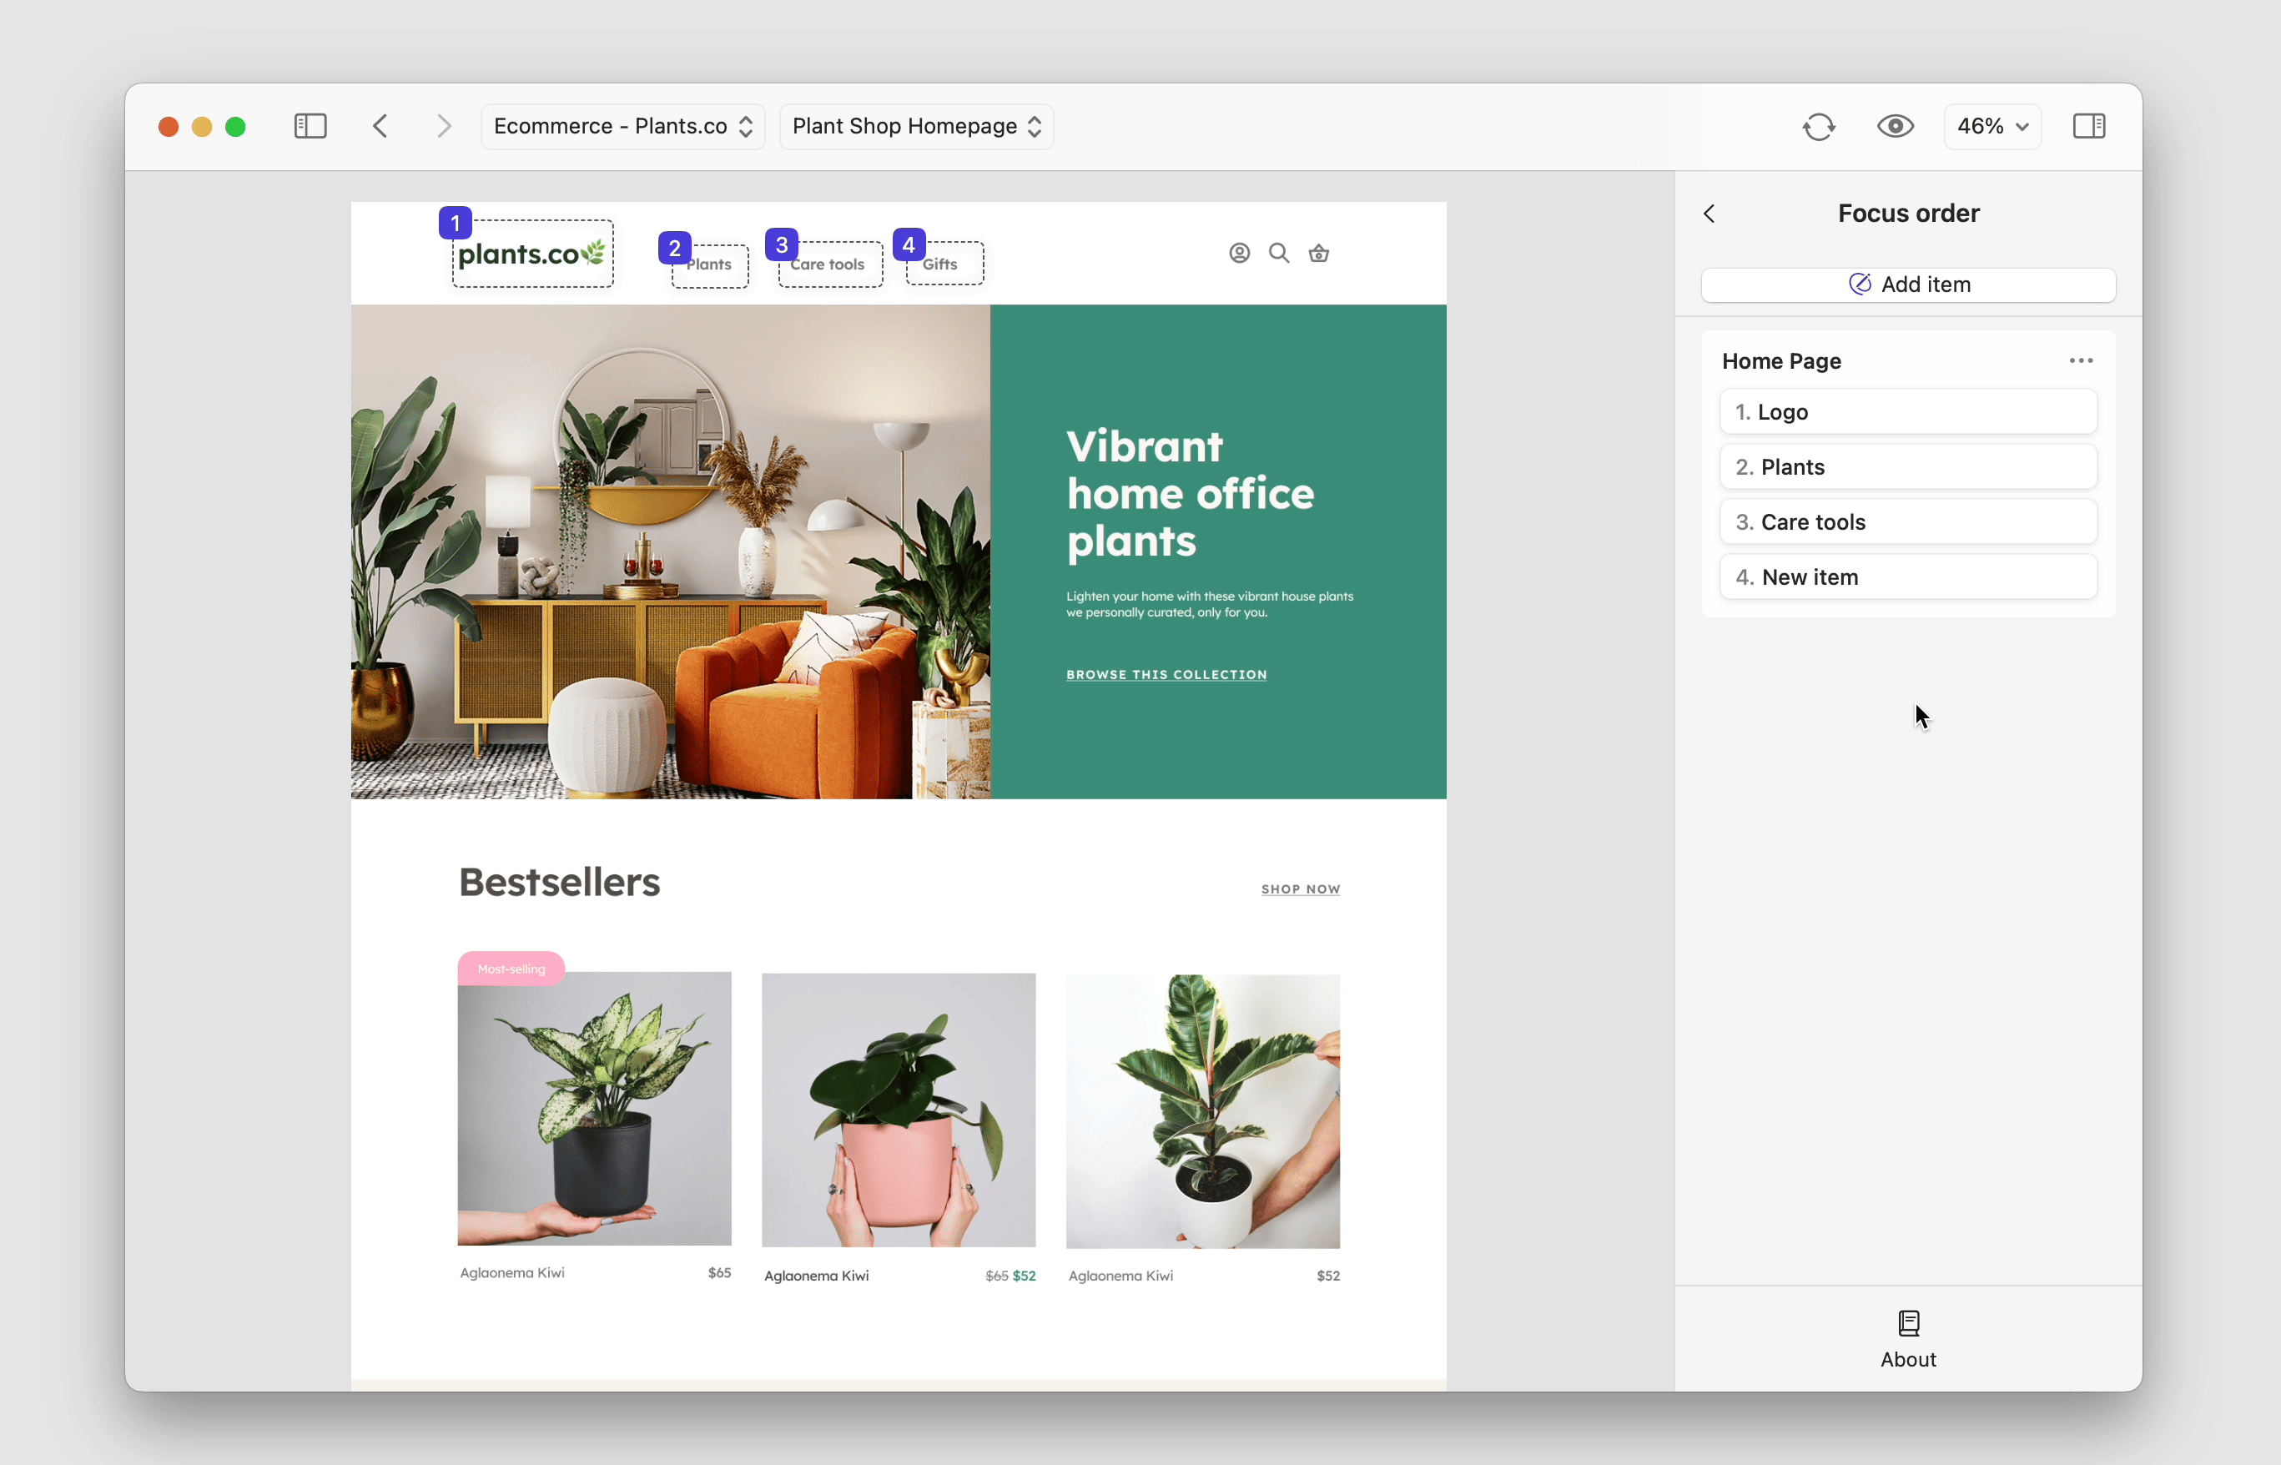Open the Plant Shop Homepage page dropdown

pyautogui.click(x=916, y=127)
